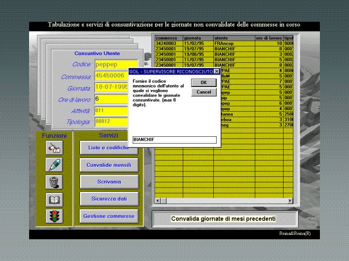Select the pen/marker edit icon
The width and height of the screenshot is (349, 261).
click(x=54, y=165)
